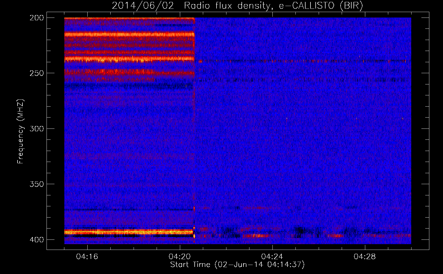Click the "Start Time (02-Jun-14 04:14:37)" label
The width and height of the screenshot is (443, 274).
pyautogui.click(x=237, y=265)
